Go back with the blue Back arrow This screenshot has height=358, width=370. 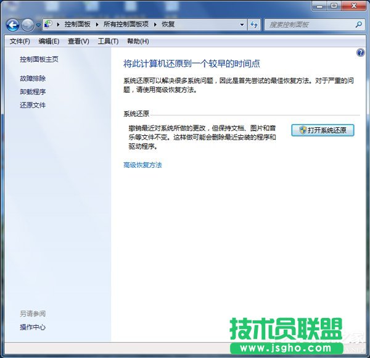point(12,25)
